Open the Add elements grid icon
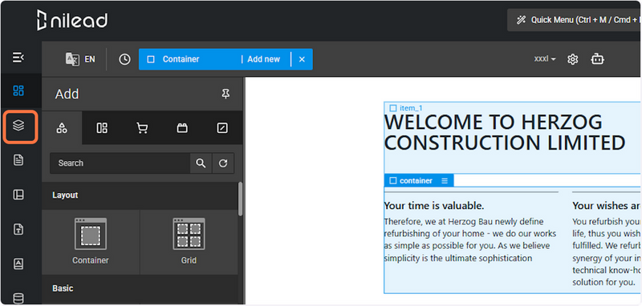Viewport: 642px width, 306px height. pyautogui.click(x=18, y=91)
